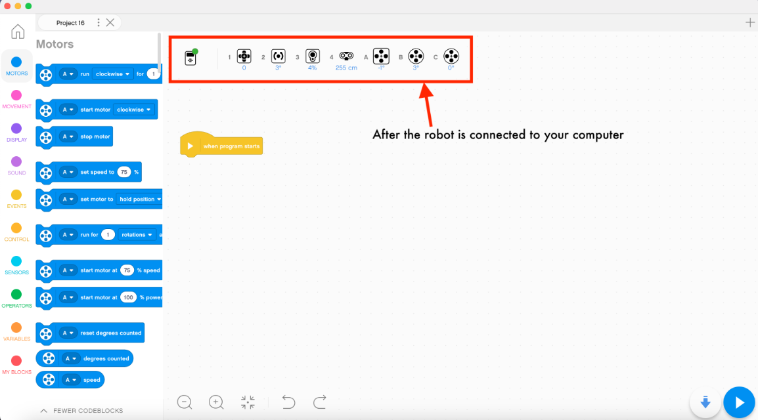Undo the last action

pos(288,402)
